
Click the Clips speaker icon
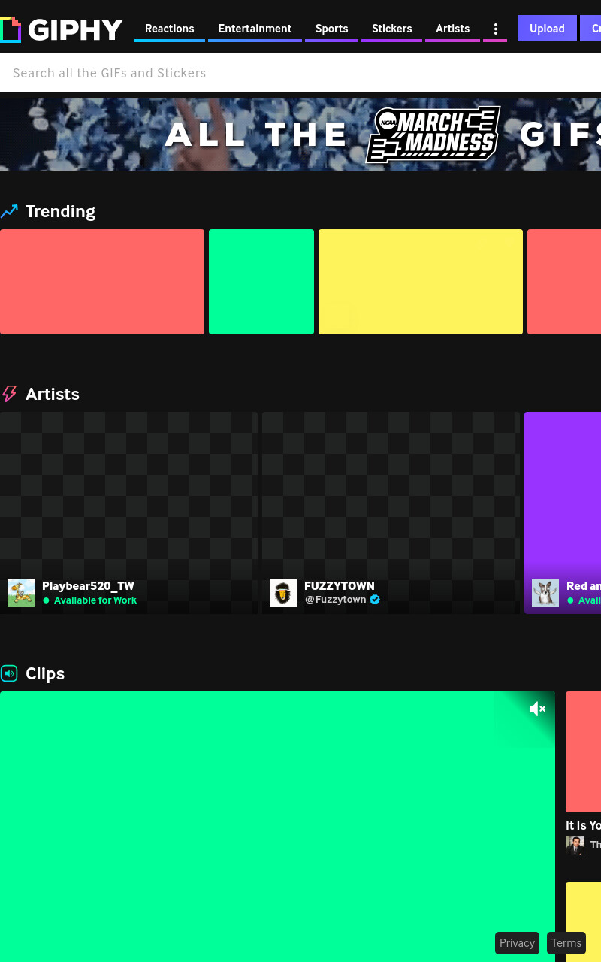tap(9, 673)
